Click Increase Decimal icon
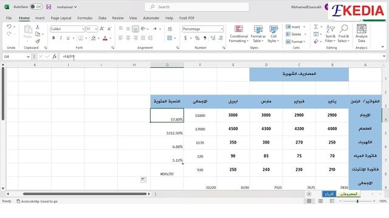 tap(213, 38)
